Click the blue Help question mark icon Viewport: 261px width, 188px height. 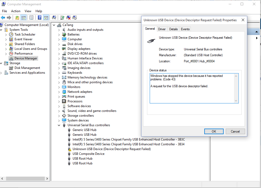click(39, 18)
